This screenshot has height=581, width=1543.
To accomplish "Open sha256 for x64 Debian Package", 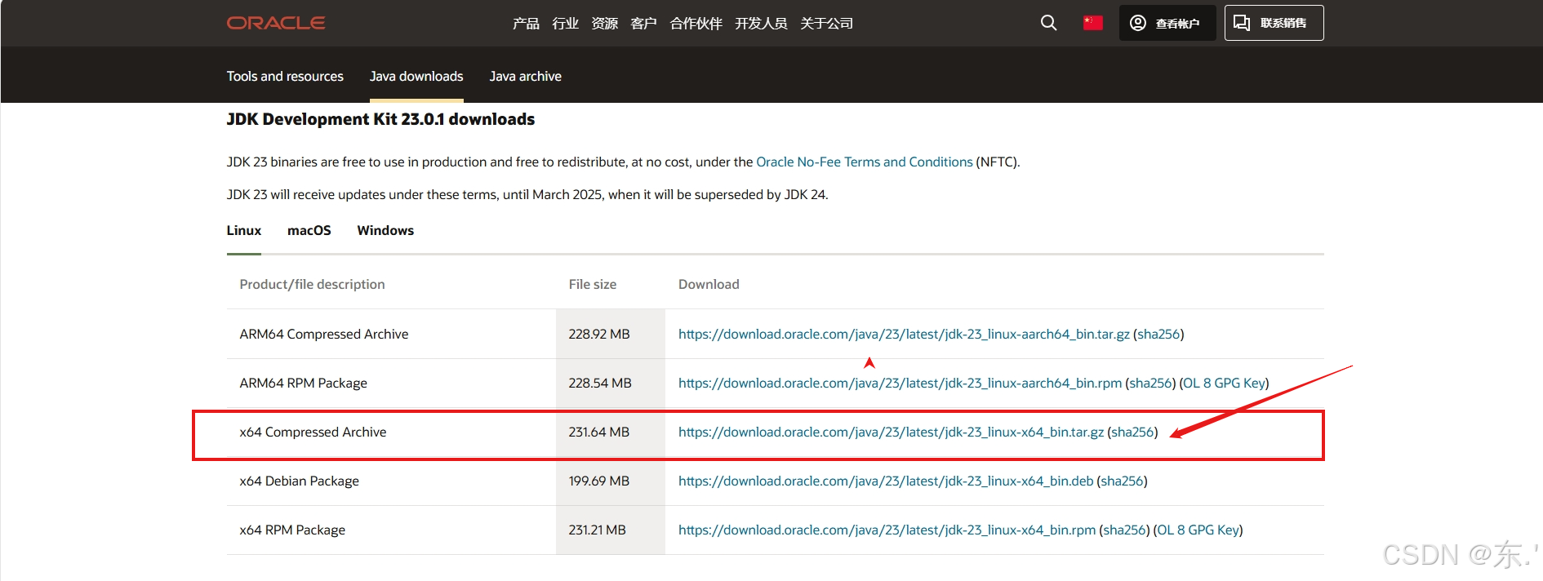I will click(x=1123, y=481).
